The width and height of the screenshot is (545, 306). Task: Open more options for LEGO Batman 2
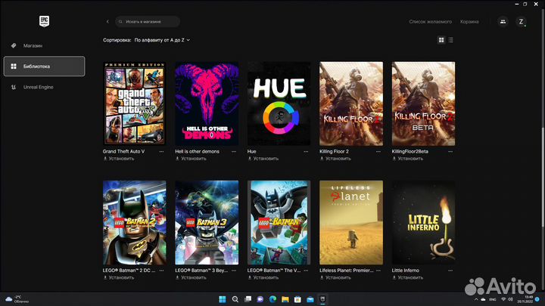(x=162, y=270)
